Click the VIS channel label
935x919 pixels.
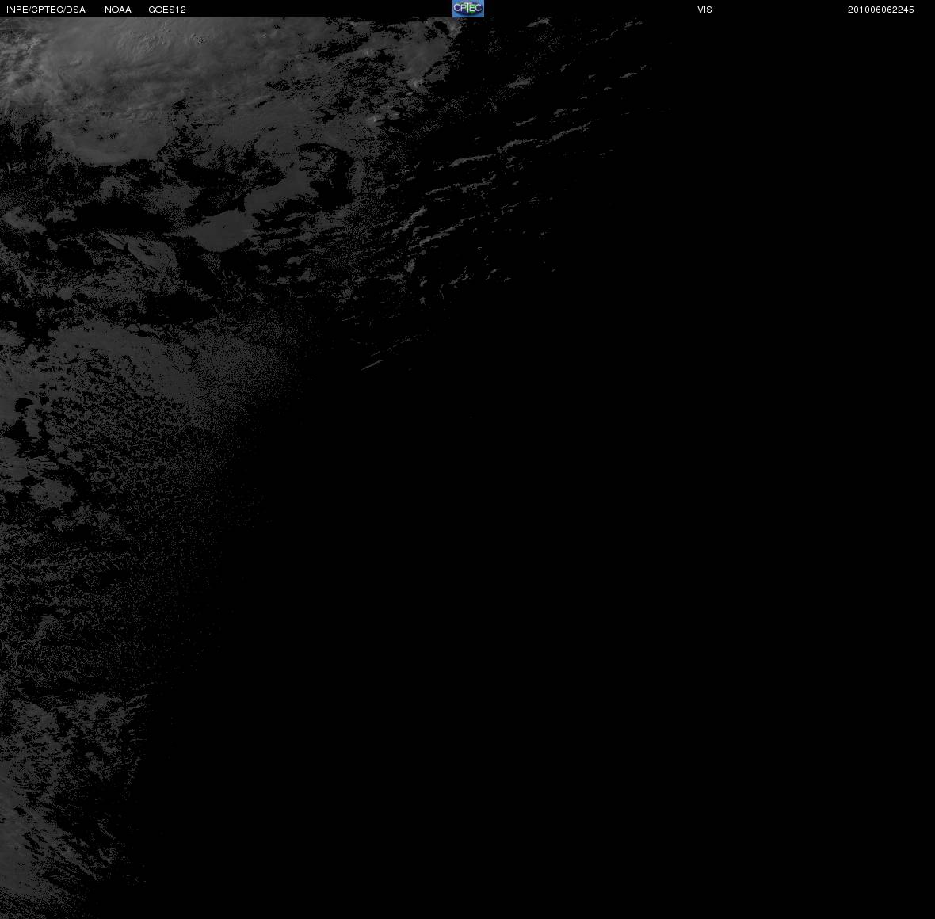705,10
